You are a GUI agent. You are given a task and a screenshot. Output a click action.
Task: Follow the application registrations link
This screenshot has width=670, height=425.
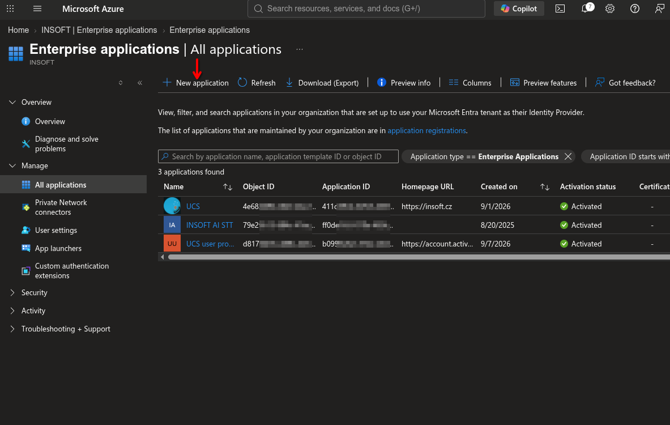tap(426, 130)
